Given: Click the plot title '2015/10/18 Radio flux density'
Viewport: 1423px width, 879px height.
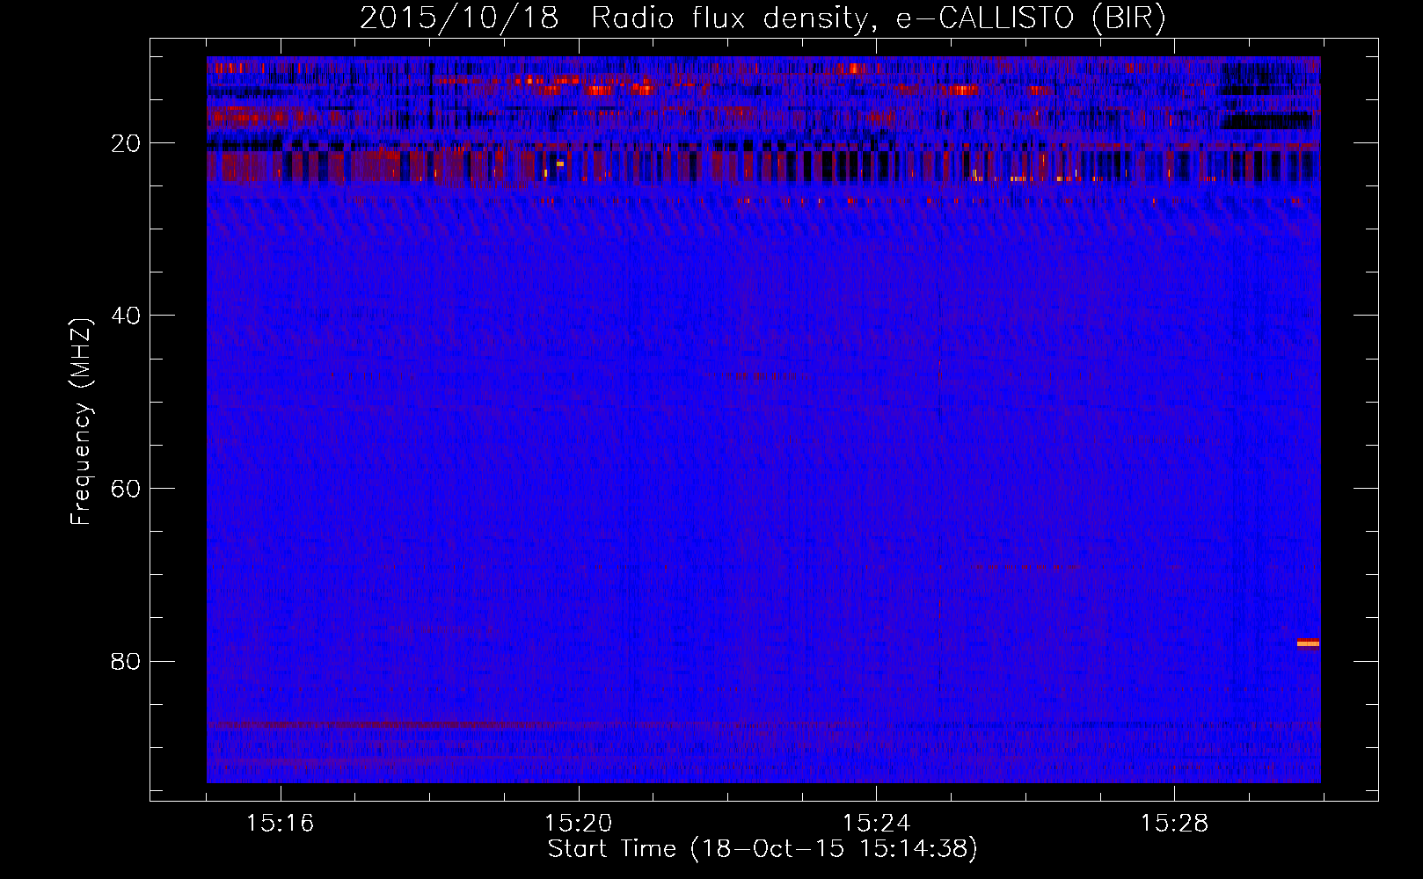Looking at the screenshot, I should click(x=613, y=18).
